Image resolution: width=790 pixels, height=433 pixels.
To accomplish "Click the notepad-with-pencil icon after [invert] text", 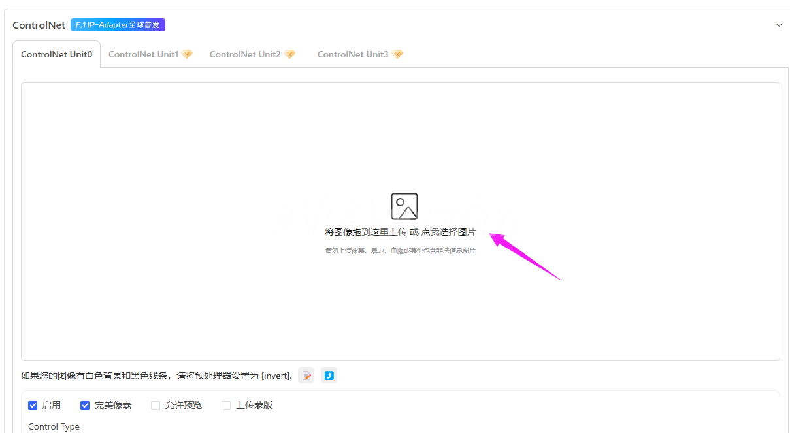I will (306, 376).
